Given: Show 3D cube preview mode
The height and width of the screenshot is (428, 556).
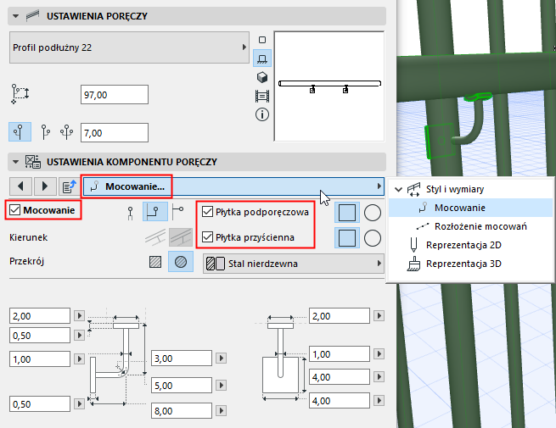Looking at the screenshot, I should (262, 77).
